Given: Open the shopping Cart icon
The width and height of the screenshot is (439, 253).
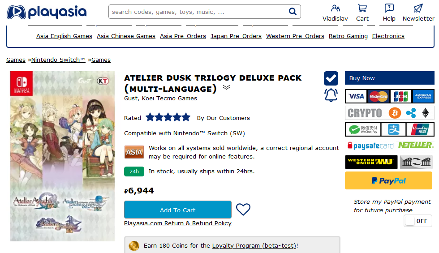Looking at the screenshot, I should click(362, 8).
